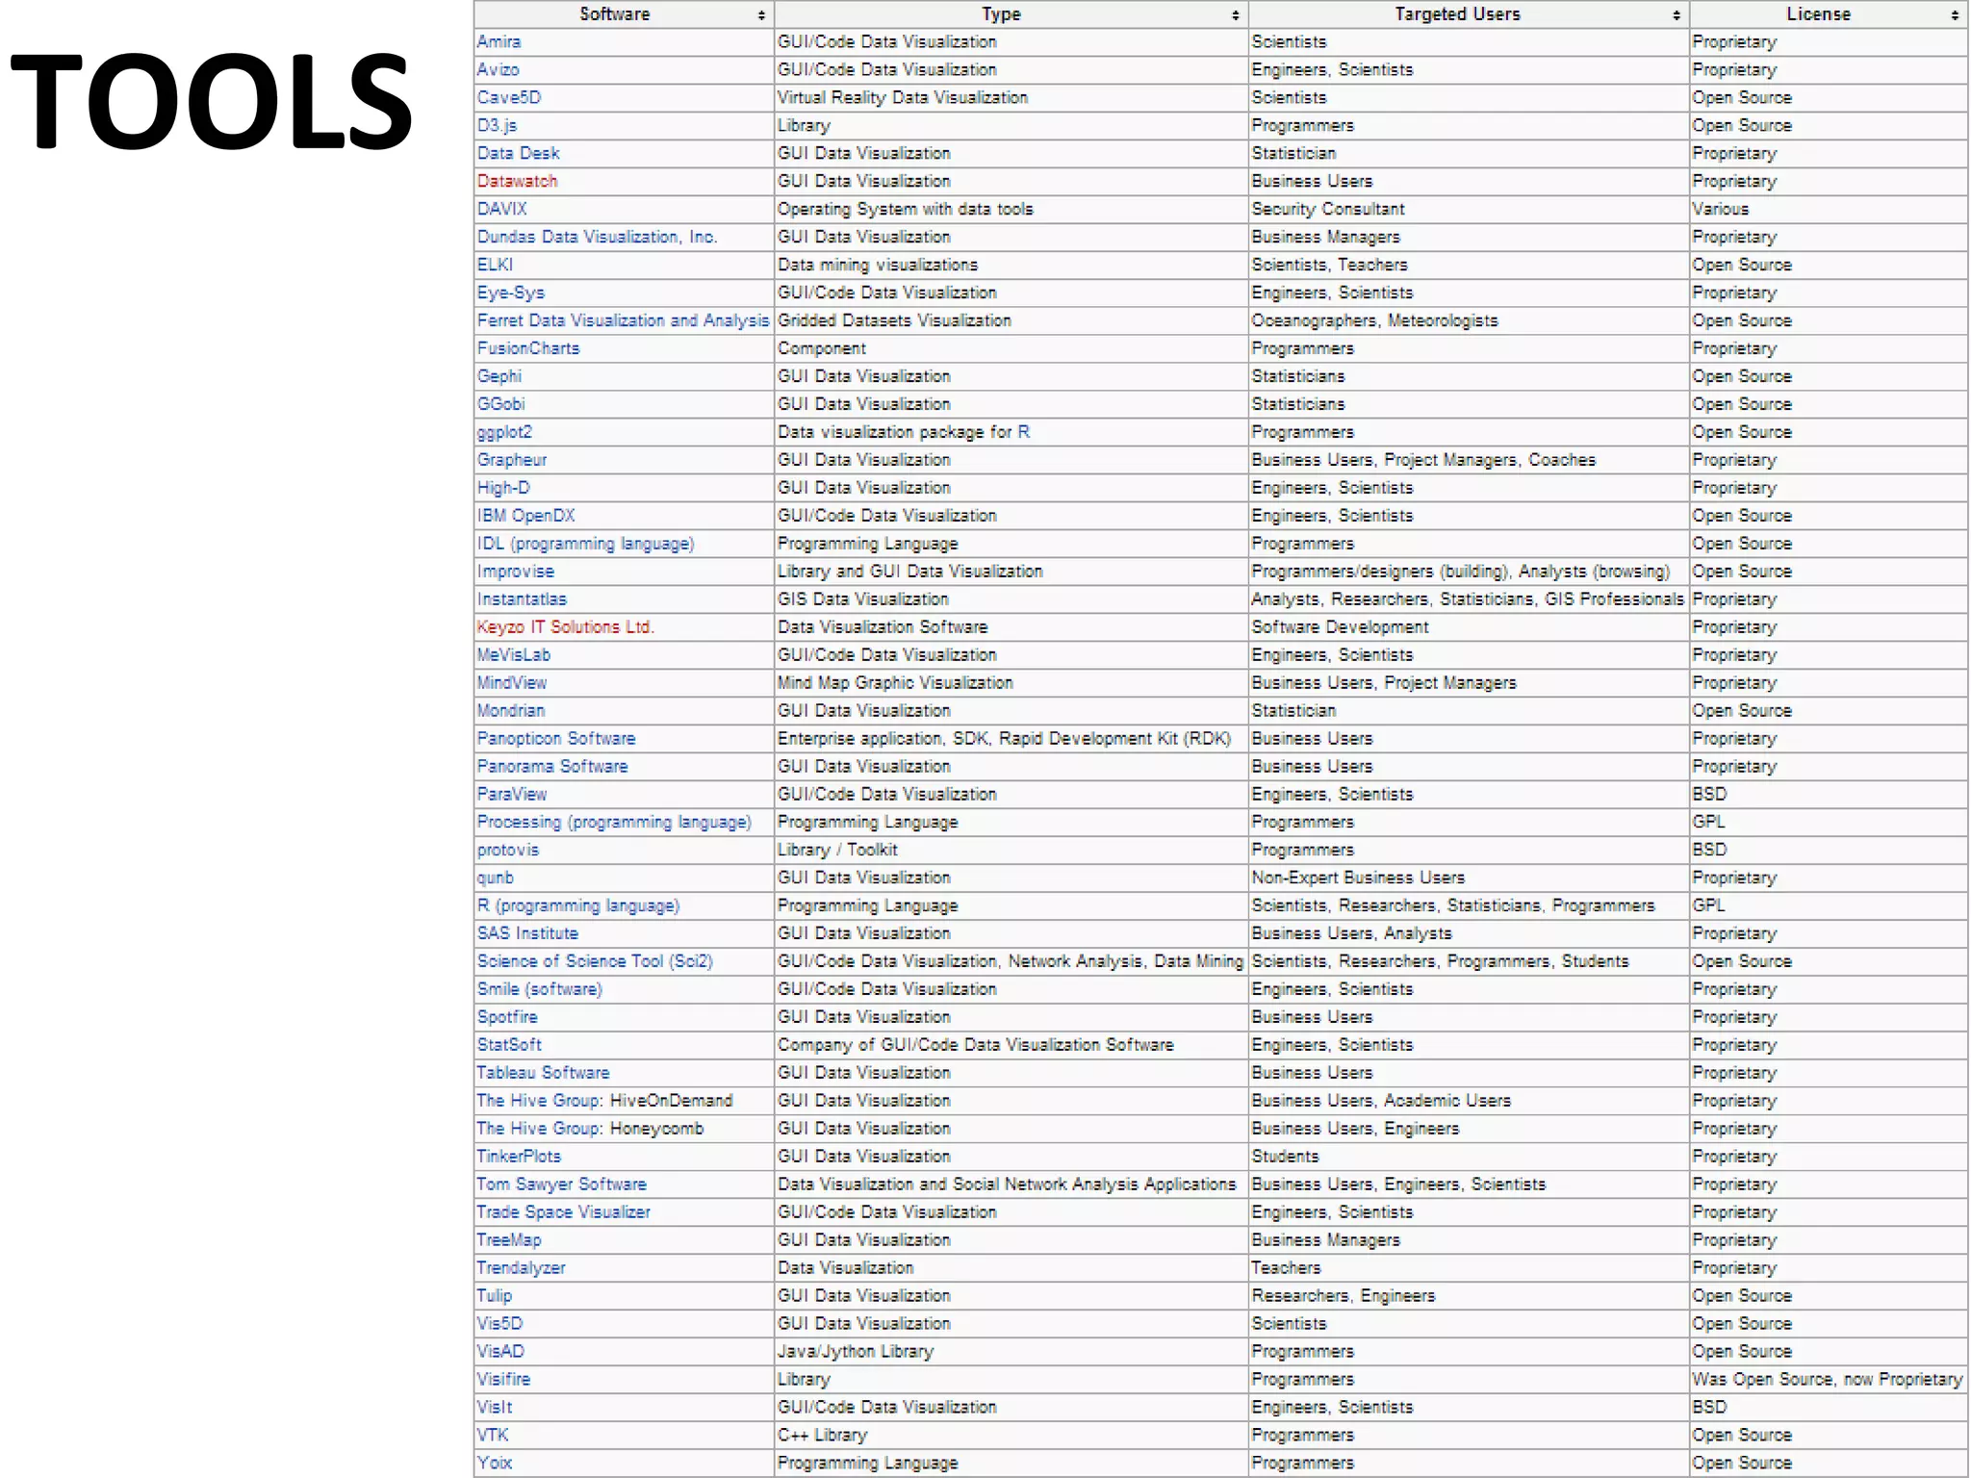Screen dimensions: 1971x1478
Task: Select 'Operating System with data tools' cell
Action: [1011, 210]
